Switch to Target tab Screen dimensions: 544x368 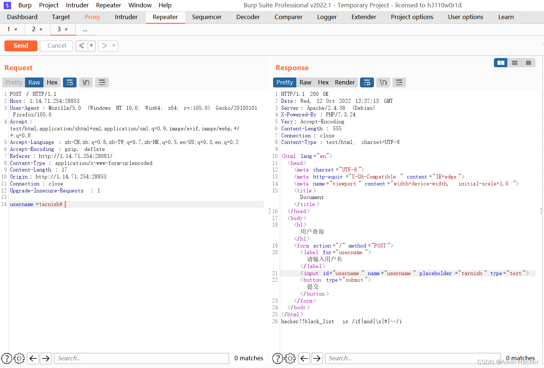coord(61,17)
